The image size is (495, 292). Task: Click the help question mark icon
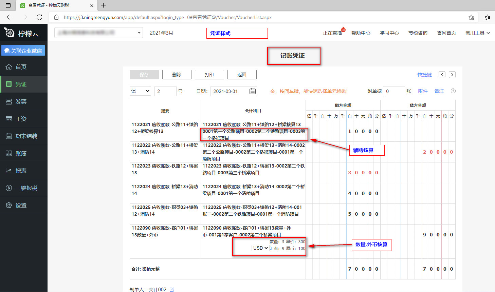pos(453,91)
